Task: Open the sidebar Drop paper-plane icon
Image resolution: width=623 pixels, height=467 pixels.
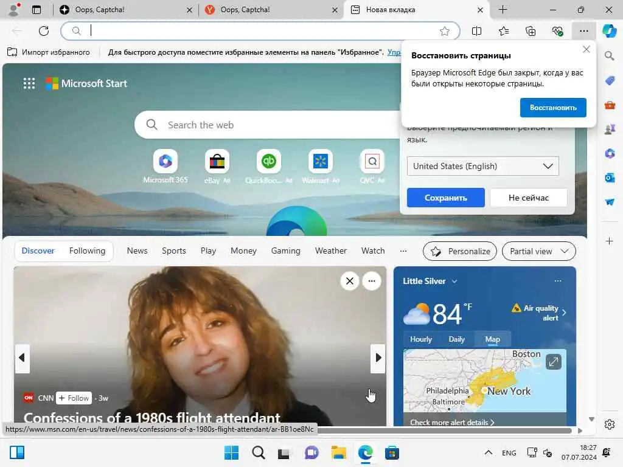Action: 610,202
